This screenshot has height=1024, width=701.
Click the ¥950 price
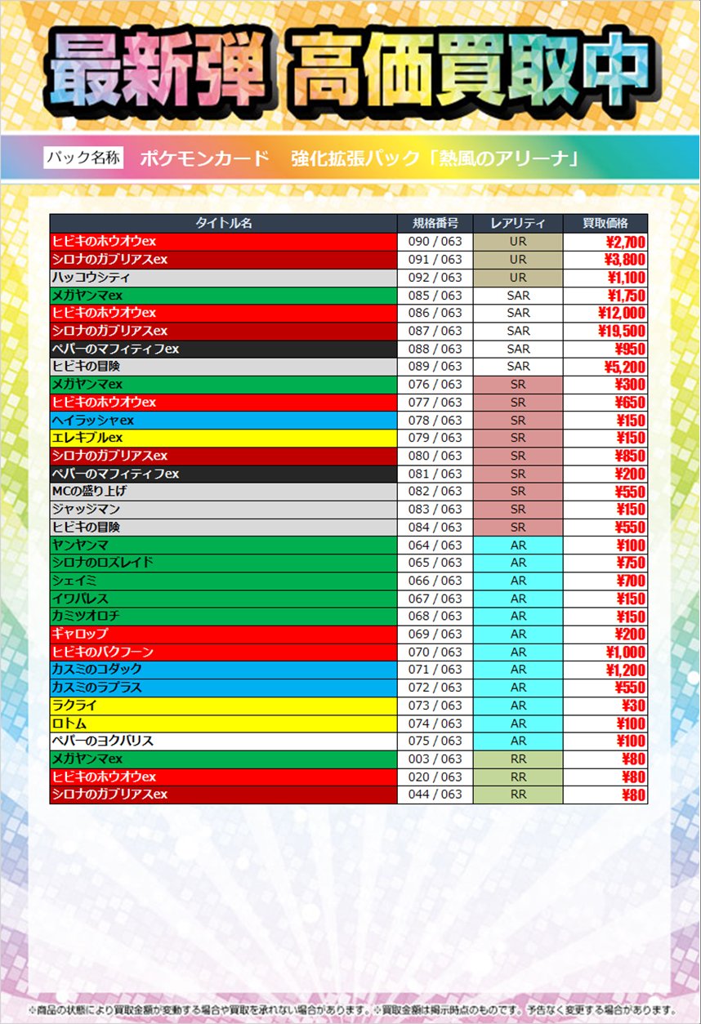[x=631, y=349]
